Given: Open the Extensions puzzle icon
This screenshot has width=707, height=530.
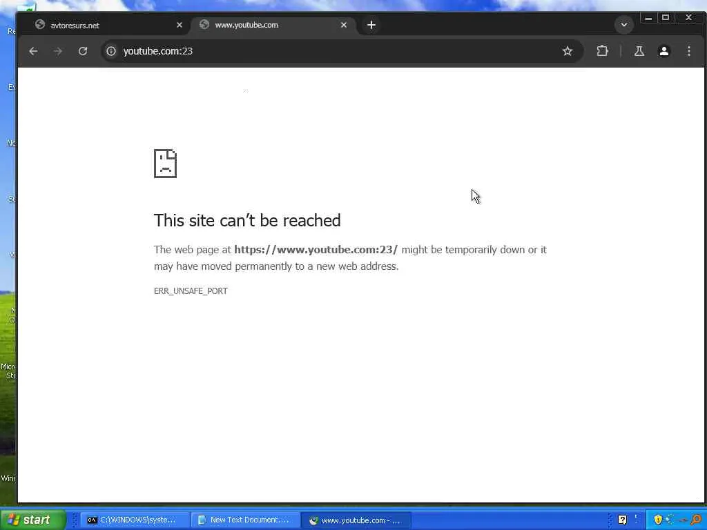Looking at the screenshot, I should 602,51.
